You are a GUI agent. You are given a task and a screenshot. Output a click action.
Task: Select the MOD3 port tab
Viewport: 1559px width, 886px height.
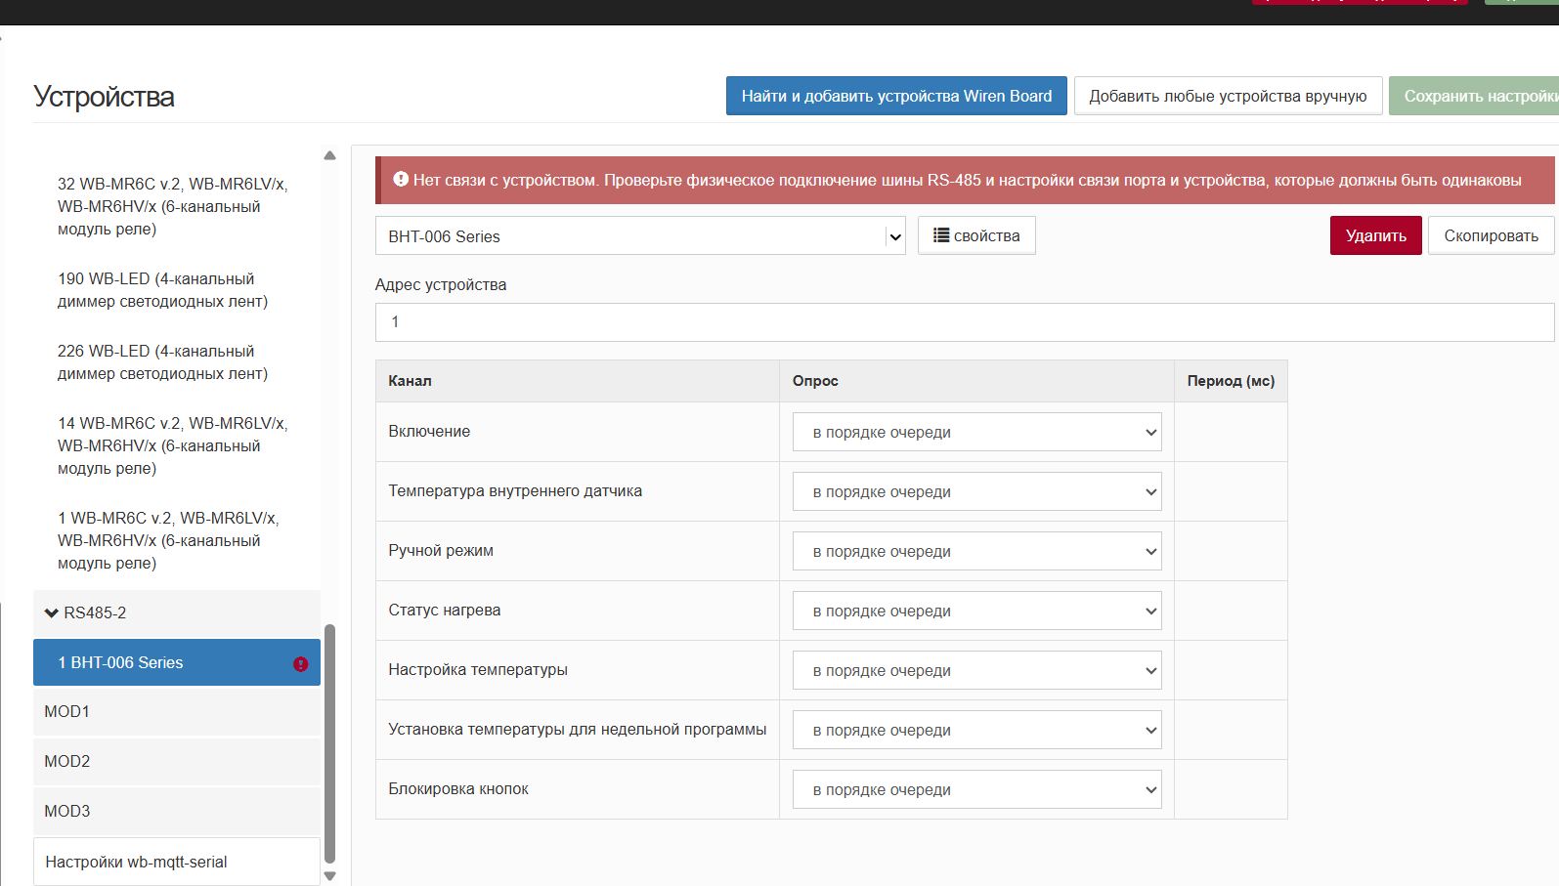(x=176, y=811)
